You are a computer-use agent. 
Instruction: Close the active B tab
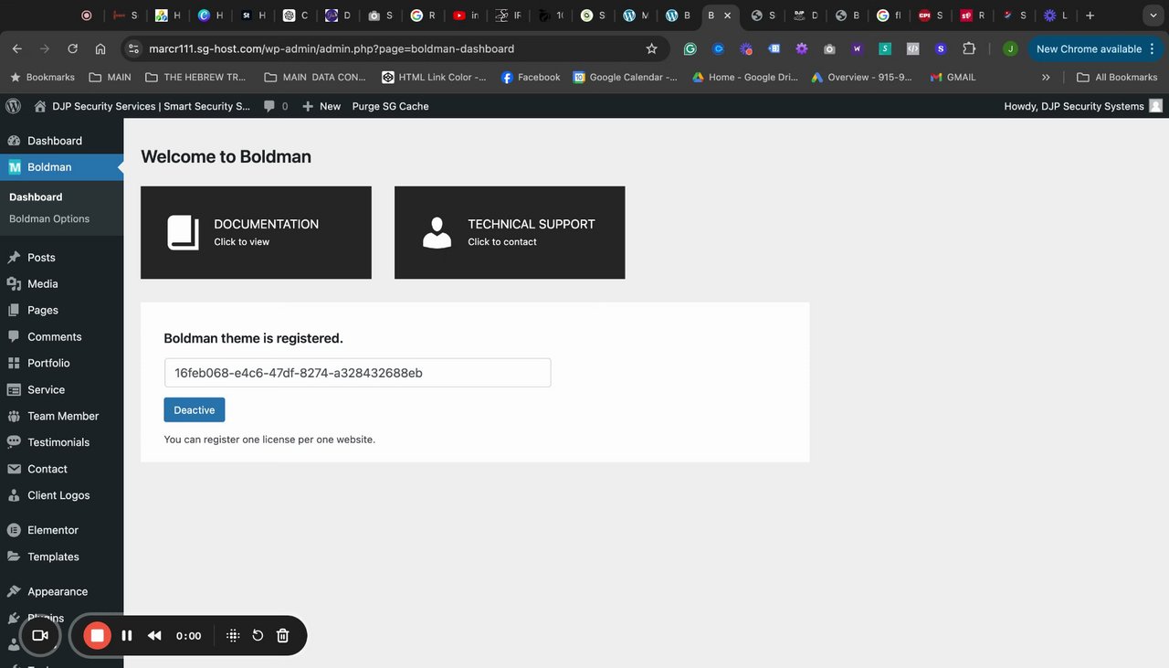727,16
